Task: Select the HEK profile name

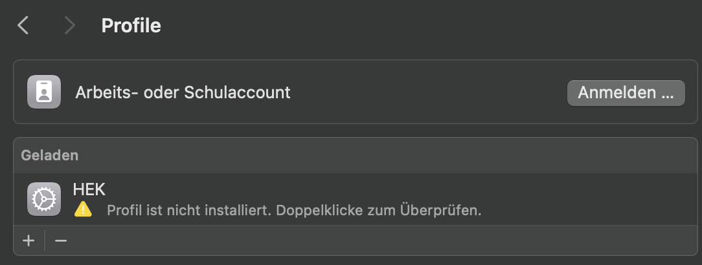Action: [x=89, y=189]
